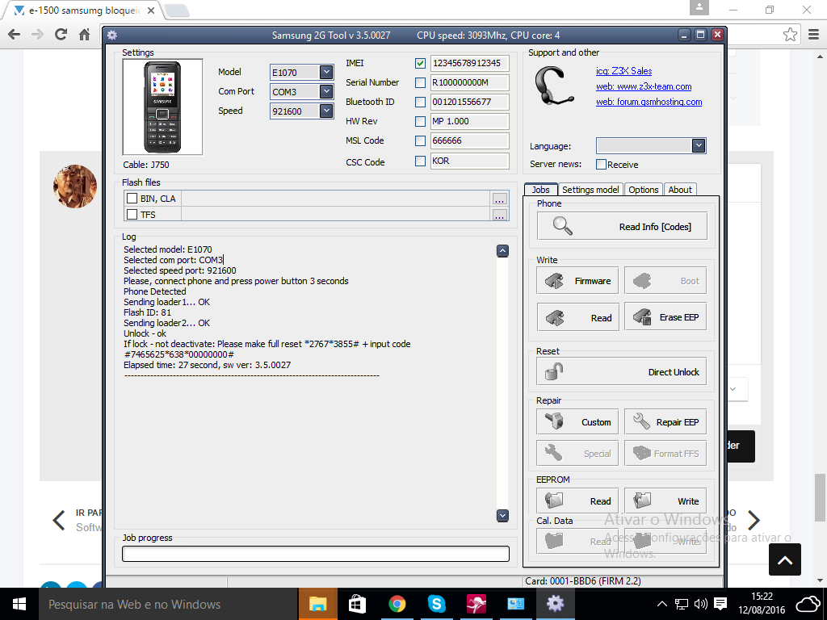The width and height of the screenshot is (827, 620).
Task: Click the Bluetooth ID input field
Action: 469,103
